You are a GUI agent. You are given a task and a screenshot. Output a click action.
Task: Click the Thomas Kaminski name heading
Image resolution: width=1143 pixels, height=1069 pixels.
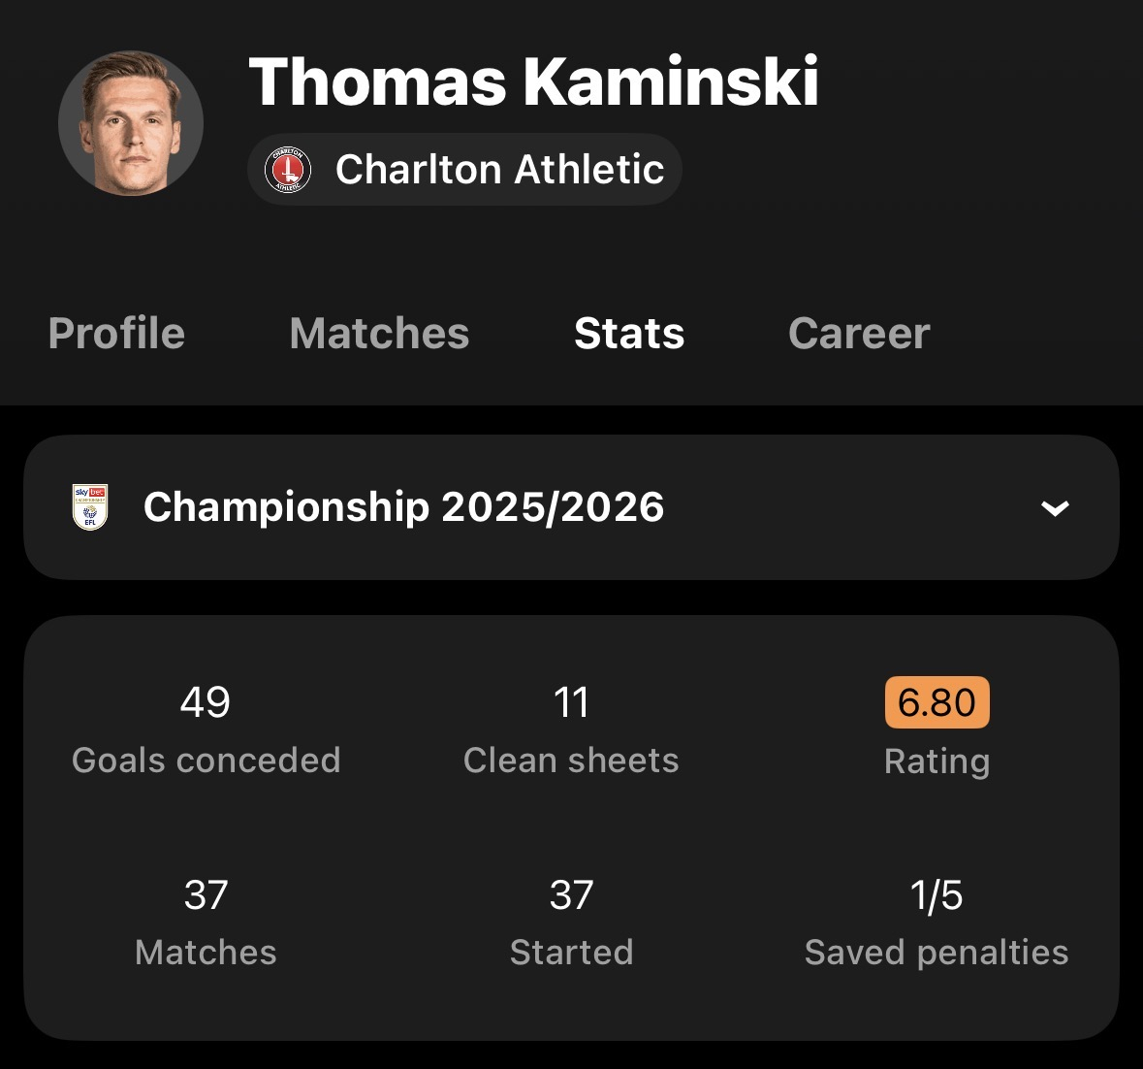(x=533, y=81)
